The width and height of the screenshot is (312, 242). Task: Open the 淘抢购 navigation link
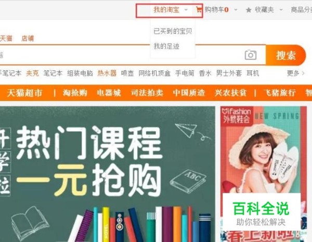pos(75,93)
